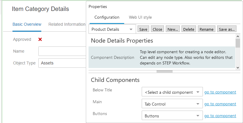Click the Rename button

pyautogui.click(x=206, y=29)
